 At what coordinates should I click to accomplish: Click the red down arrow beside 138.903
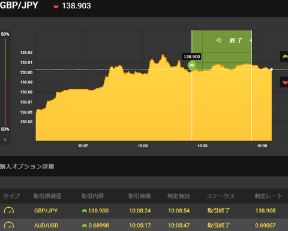point(56,7)
